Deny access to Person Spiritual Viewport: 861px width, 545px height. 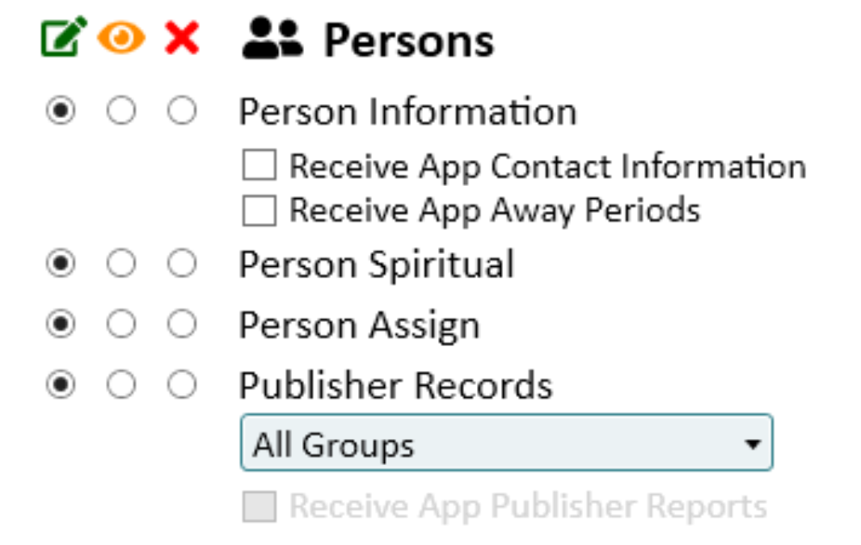pos(182,264)
